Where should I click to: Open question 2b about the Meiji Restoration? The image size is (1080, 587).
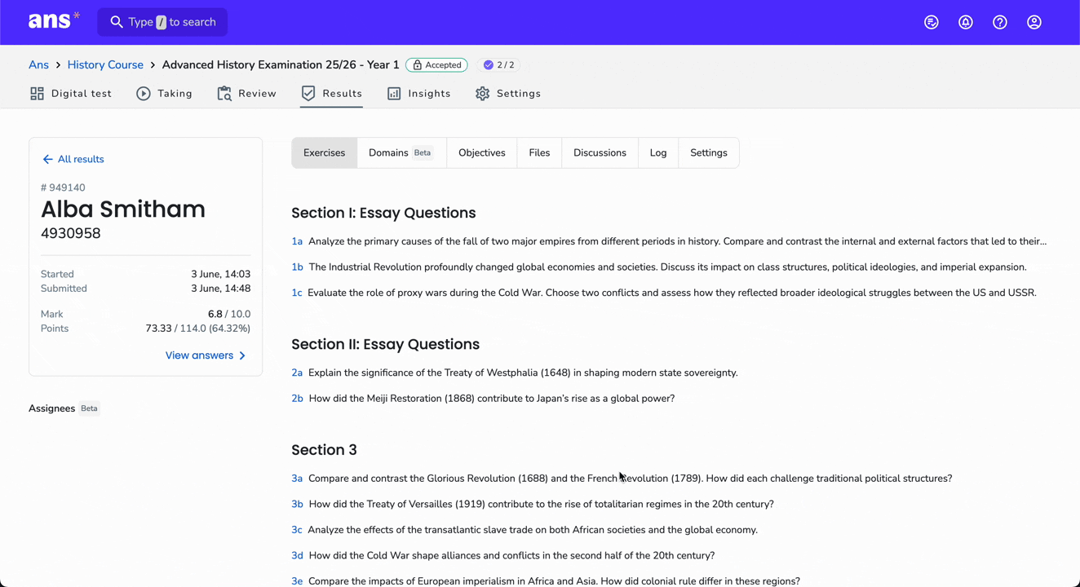[x=483, y=399]
